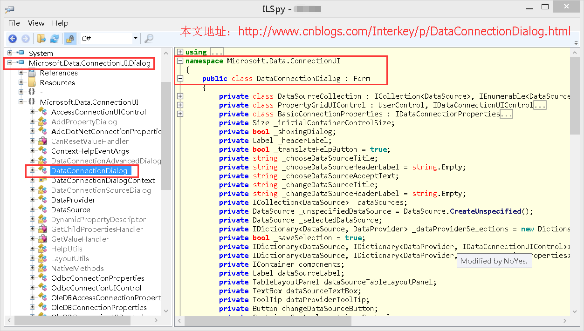The image size is (584, 331).
Task: Click the delegate icon beside GetValueHandler
Action: pyautogui.click(x=43, y=239)
